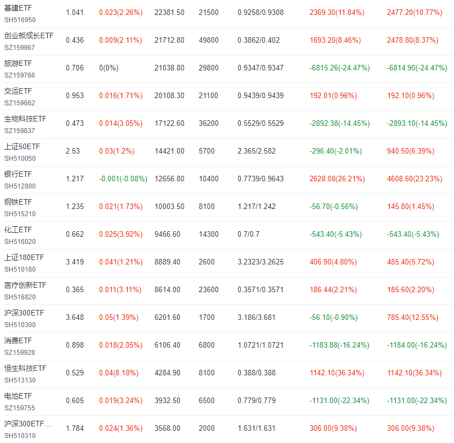The height and width of the screenshot is (443, 454).
Task: Open the 恒生科技ETF fund name
Action: pyautogui.click(x=25, y=368)
